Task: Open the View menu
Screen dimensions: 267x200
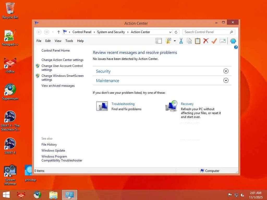Action: (58, 41)
